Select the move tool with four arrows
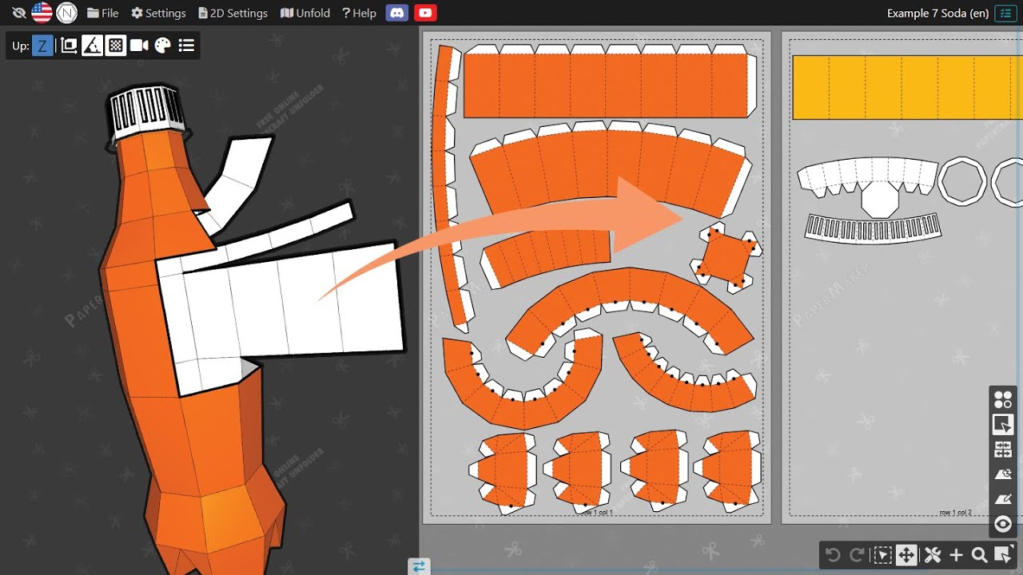 pos(906,555)
